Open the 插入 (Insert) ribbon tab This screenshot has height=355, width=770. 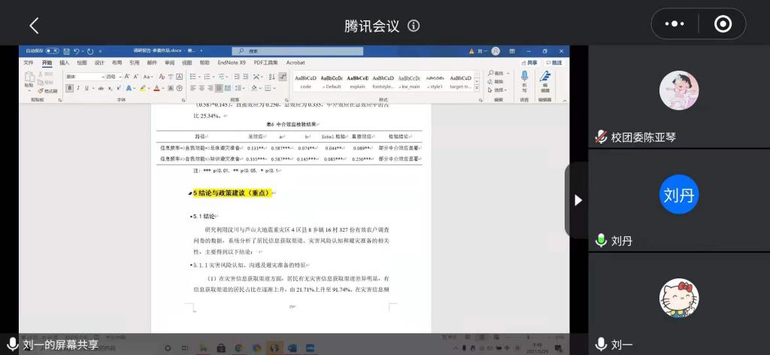pos(64,63)
